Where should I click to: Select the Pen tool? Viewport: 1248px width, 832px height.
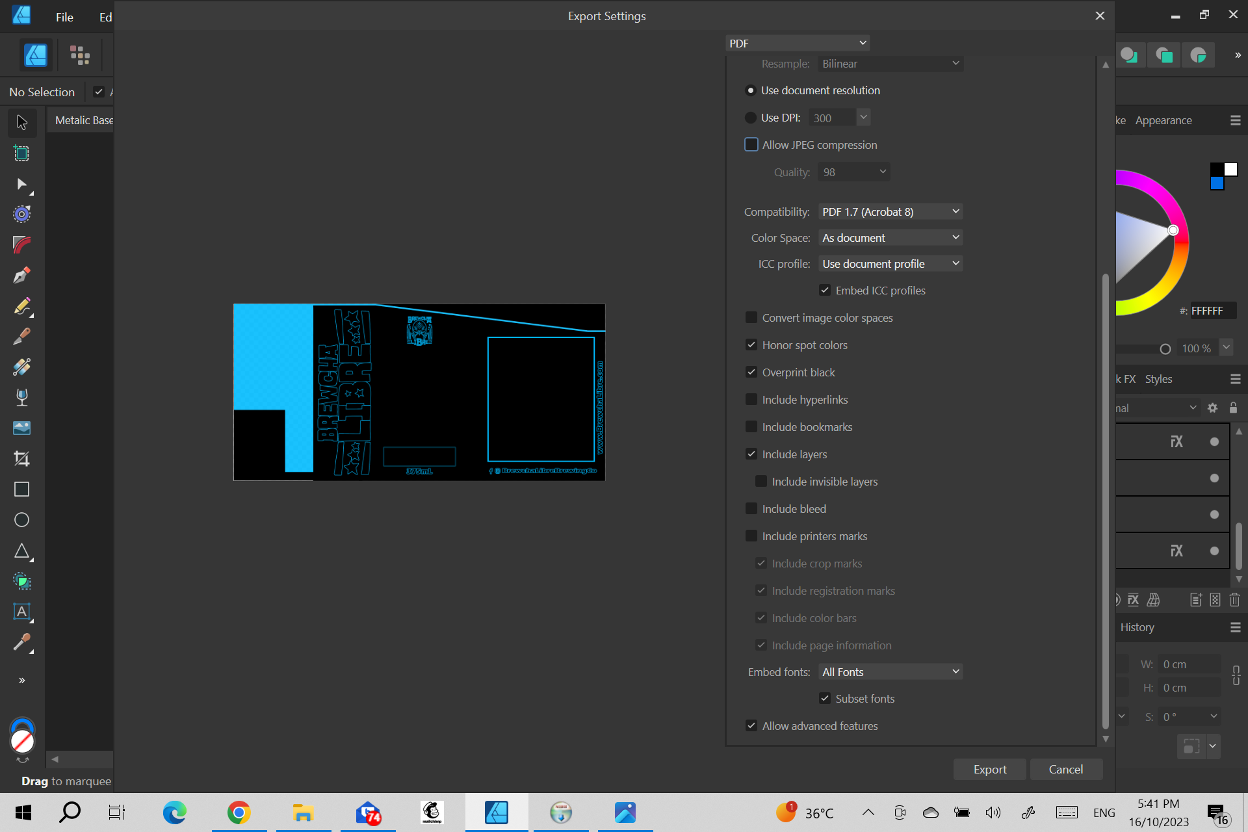click(21, 276)
